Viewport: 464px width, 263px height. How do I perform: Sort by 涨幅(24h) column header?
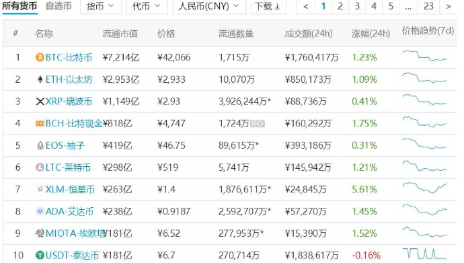[x=371, y=34]
